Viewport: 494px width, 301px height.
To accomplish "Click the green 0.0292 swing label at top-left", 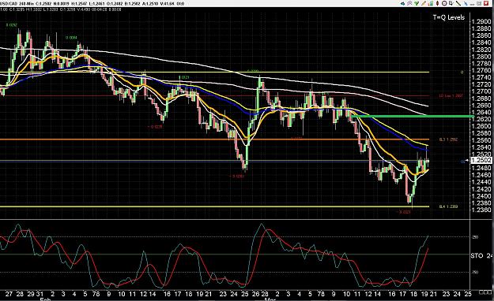I will click(12, 25).
